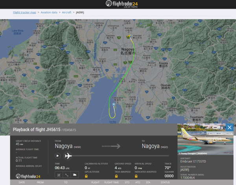Click the FLIGHT TIME column header
The height and width of the screenshot is (185, 236).
[x=112, y=182]
